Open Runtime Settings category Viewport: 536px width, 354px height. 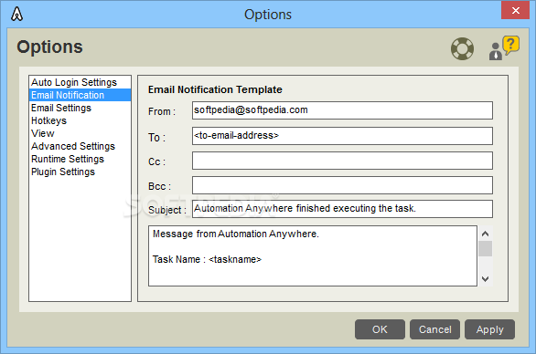pyautogui.click(x=80, y=159)
